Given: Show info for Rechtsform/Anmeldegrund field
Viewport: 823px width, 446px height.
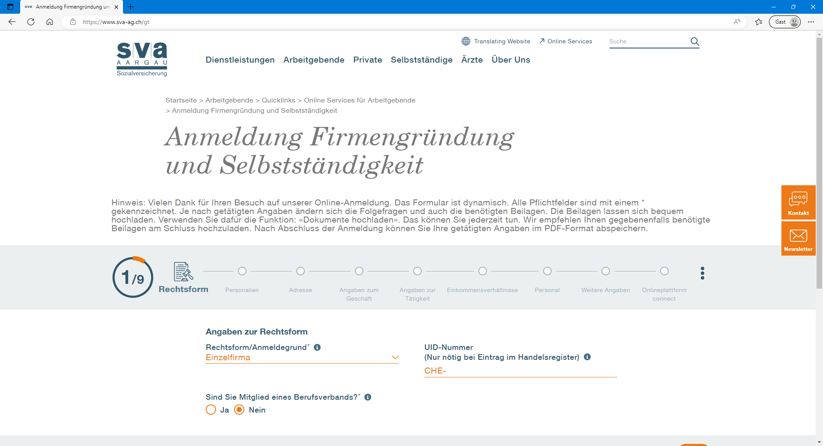Looking at the screenshot, I should pos(317,347).
